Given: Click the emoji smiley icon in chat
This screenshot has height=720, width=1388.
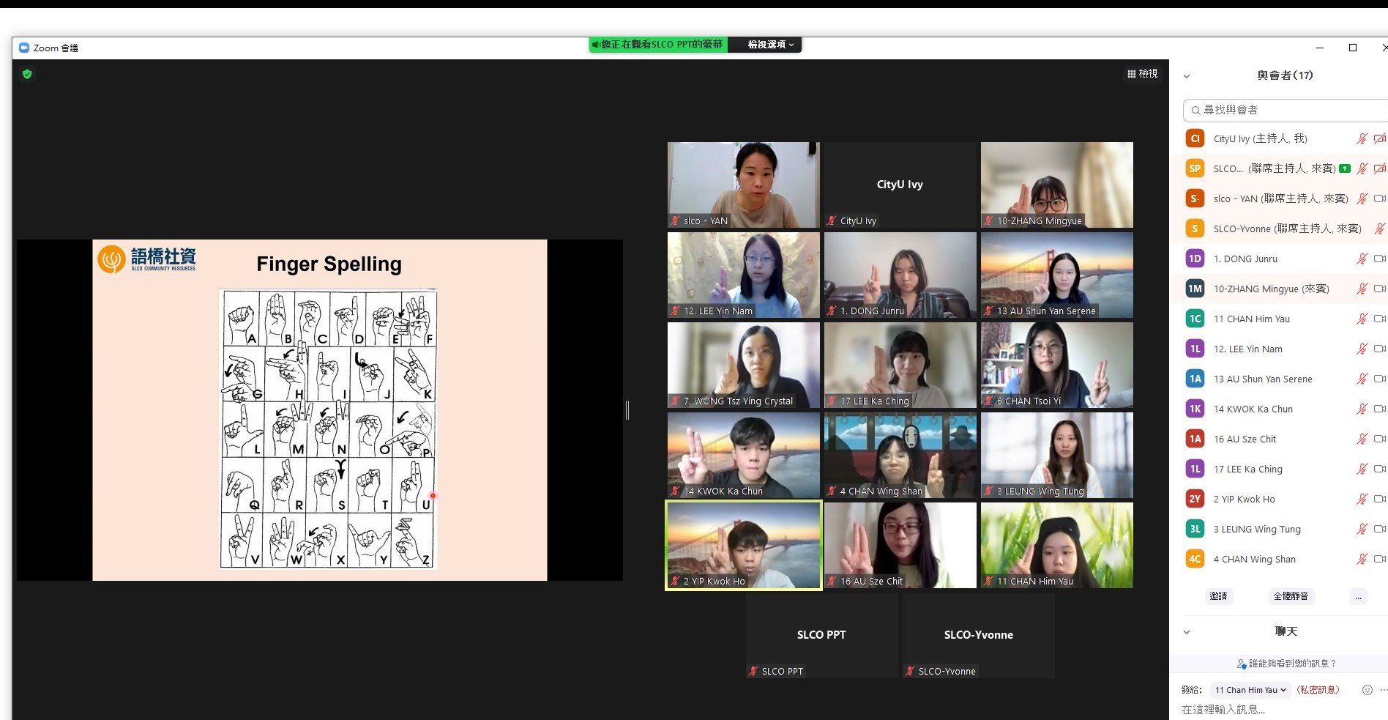Looking at the screenshot, I should (x=1367, y=690).
